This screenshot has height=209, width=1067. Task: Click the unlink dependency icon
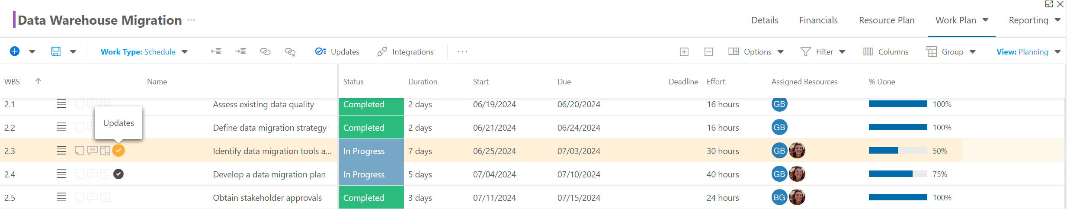(x=290, y=52)
